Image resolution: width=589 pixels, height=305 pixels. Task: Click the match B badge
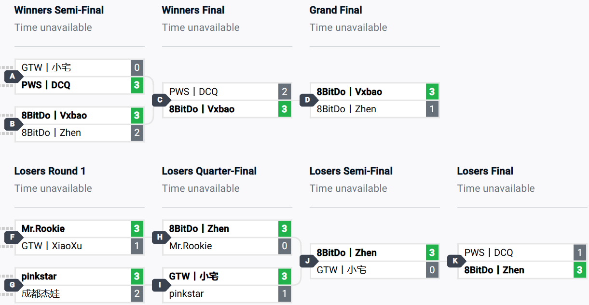(13, 124)
